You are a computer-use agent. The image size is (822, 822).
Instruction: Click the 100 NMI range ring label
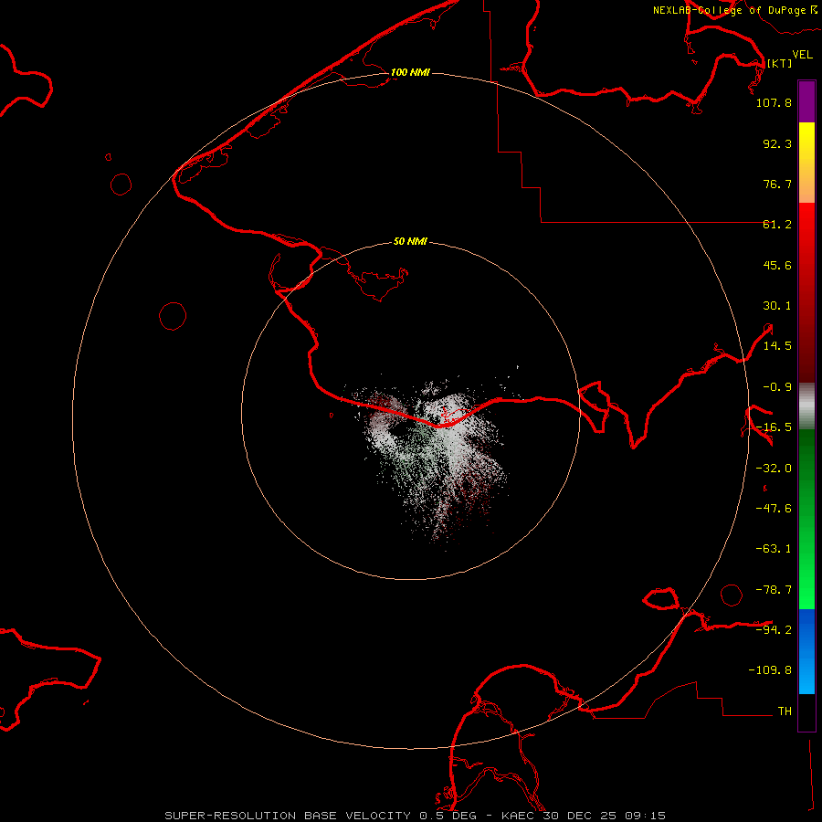point(410,72)
